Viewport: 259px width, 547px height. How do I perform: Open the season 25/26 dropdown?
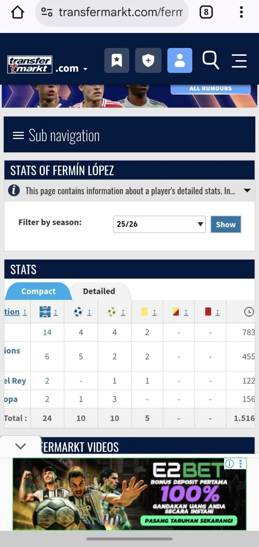(159, 224)
